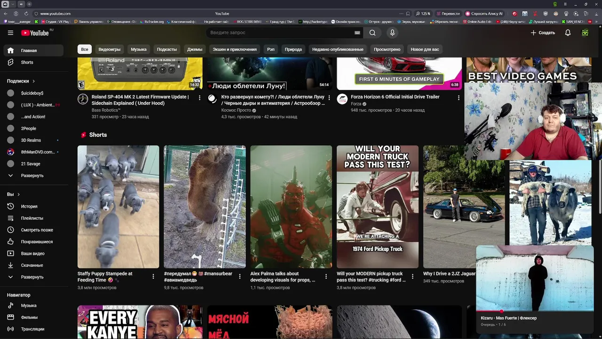Click Спросить Алису AI in address bar
The image size is (602, 339).
click(484, 14)
